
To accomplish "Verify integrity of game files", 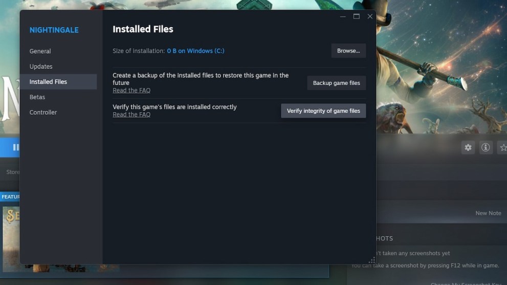I will [x=323, y=111].
